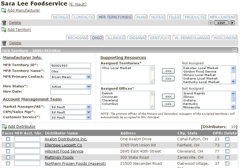Click the trash icon below territory tabs
Image resolution: width=240 pixels, height=168 pixels.
click(4, 43)
